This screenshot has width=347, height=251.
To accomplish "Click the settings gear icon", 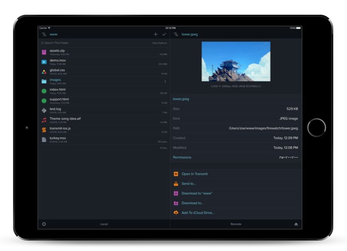I will [44, 224].
